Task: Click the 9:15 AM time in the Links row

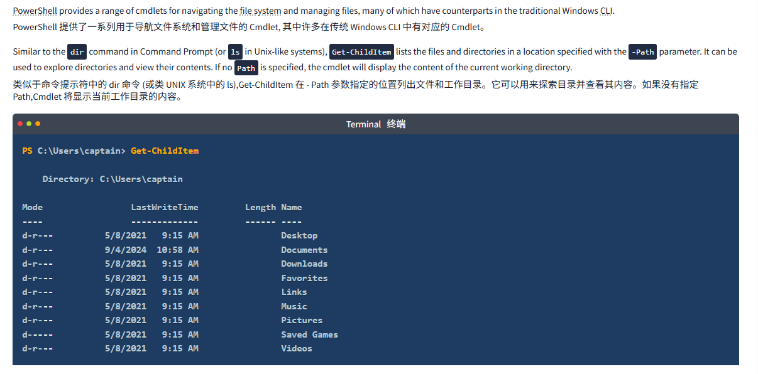Action: click(180, 292)
